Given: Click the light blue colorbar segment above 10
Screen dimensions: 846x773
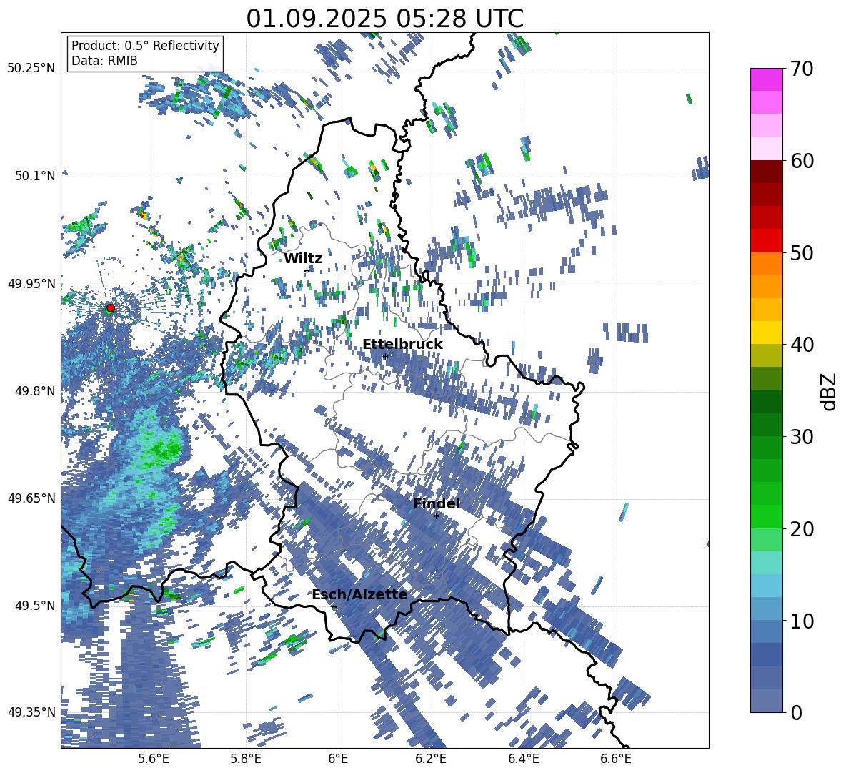Looking at the screenshot, I should [767, 586].
